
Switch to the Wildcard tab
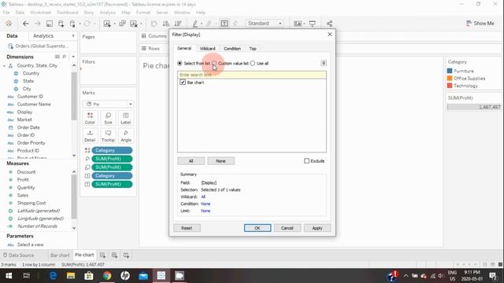207,49
